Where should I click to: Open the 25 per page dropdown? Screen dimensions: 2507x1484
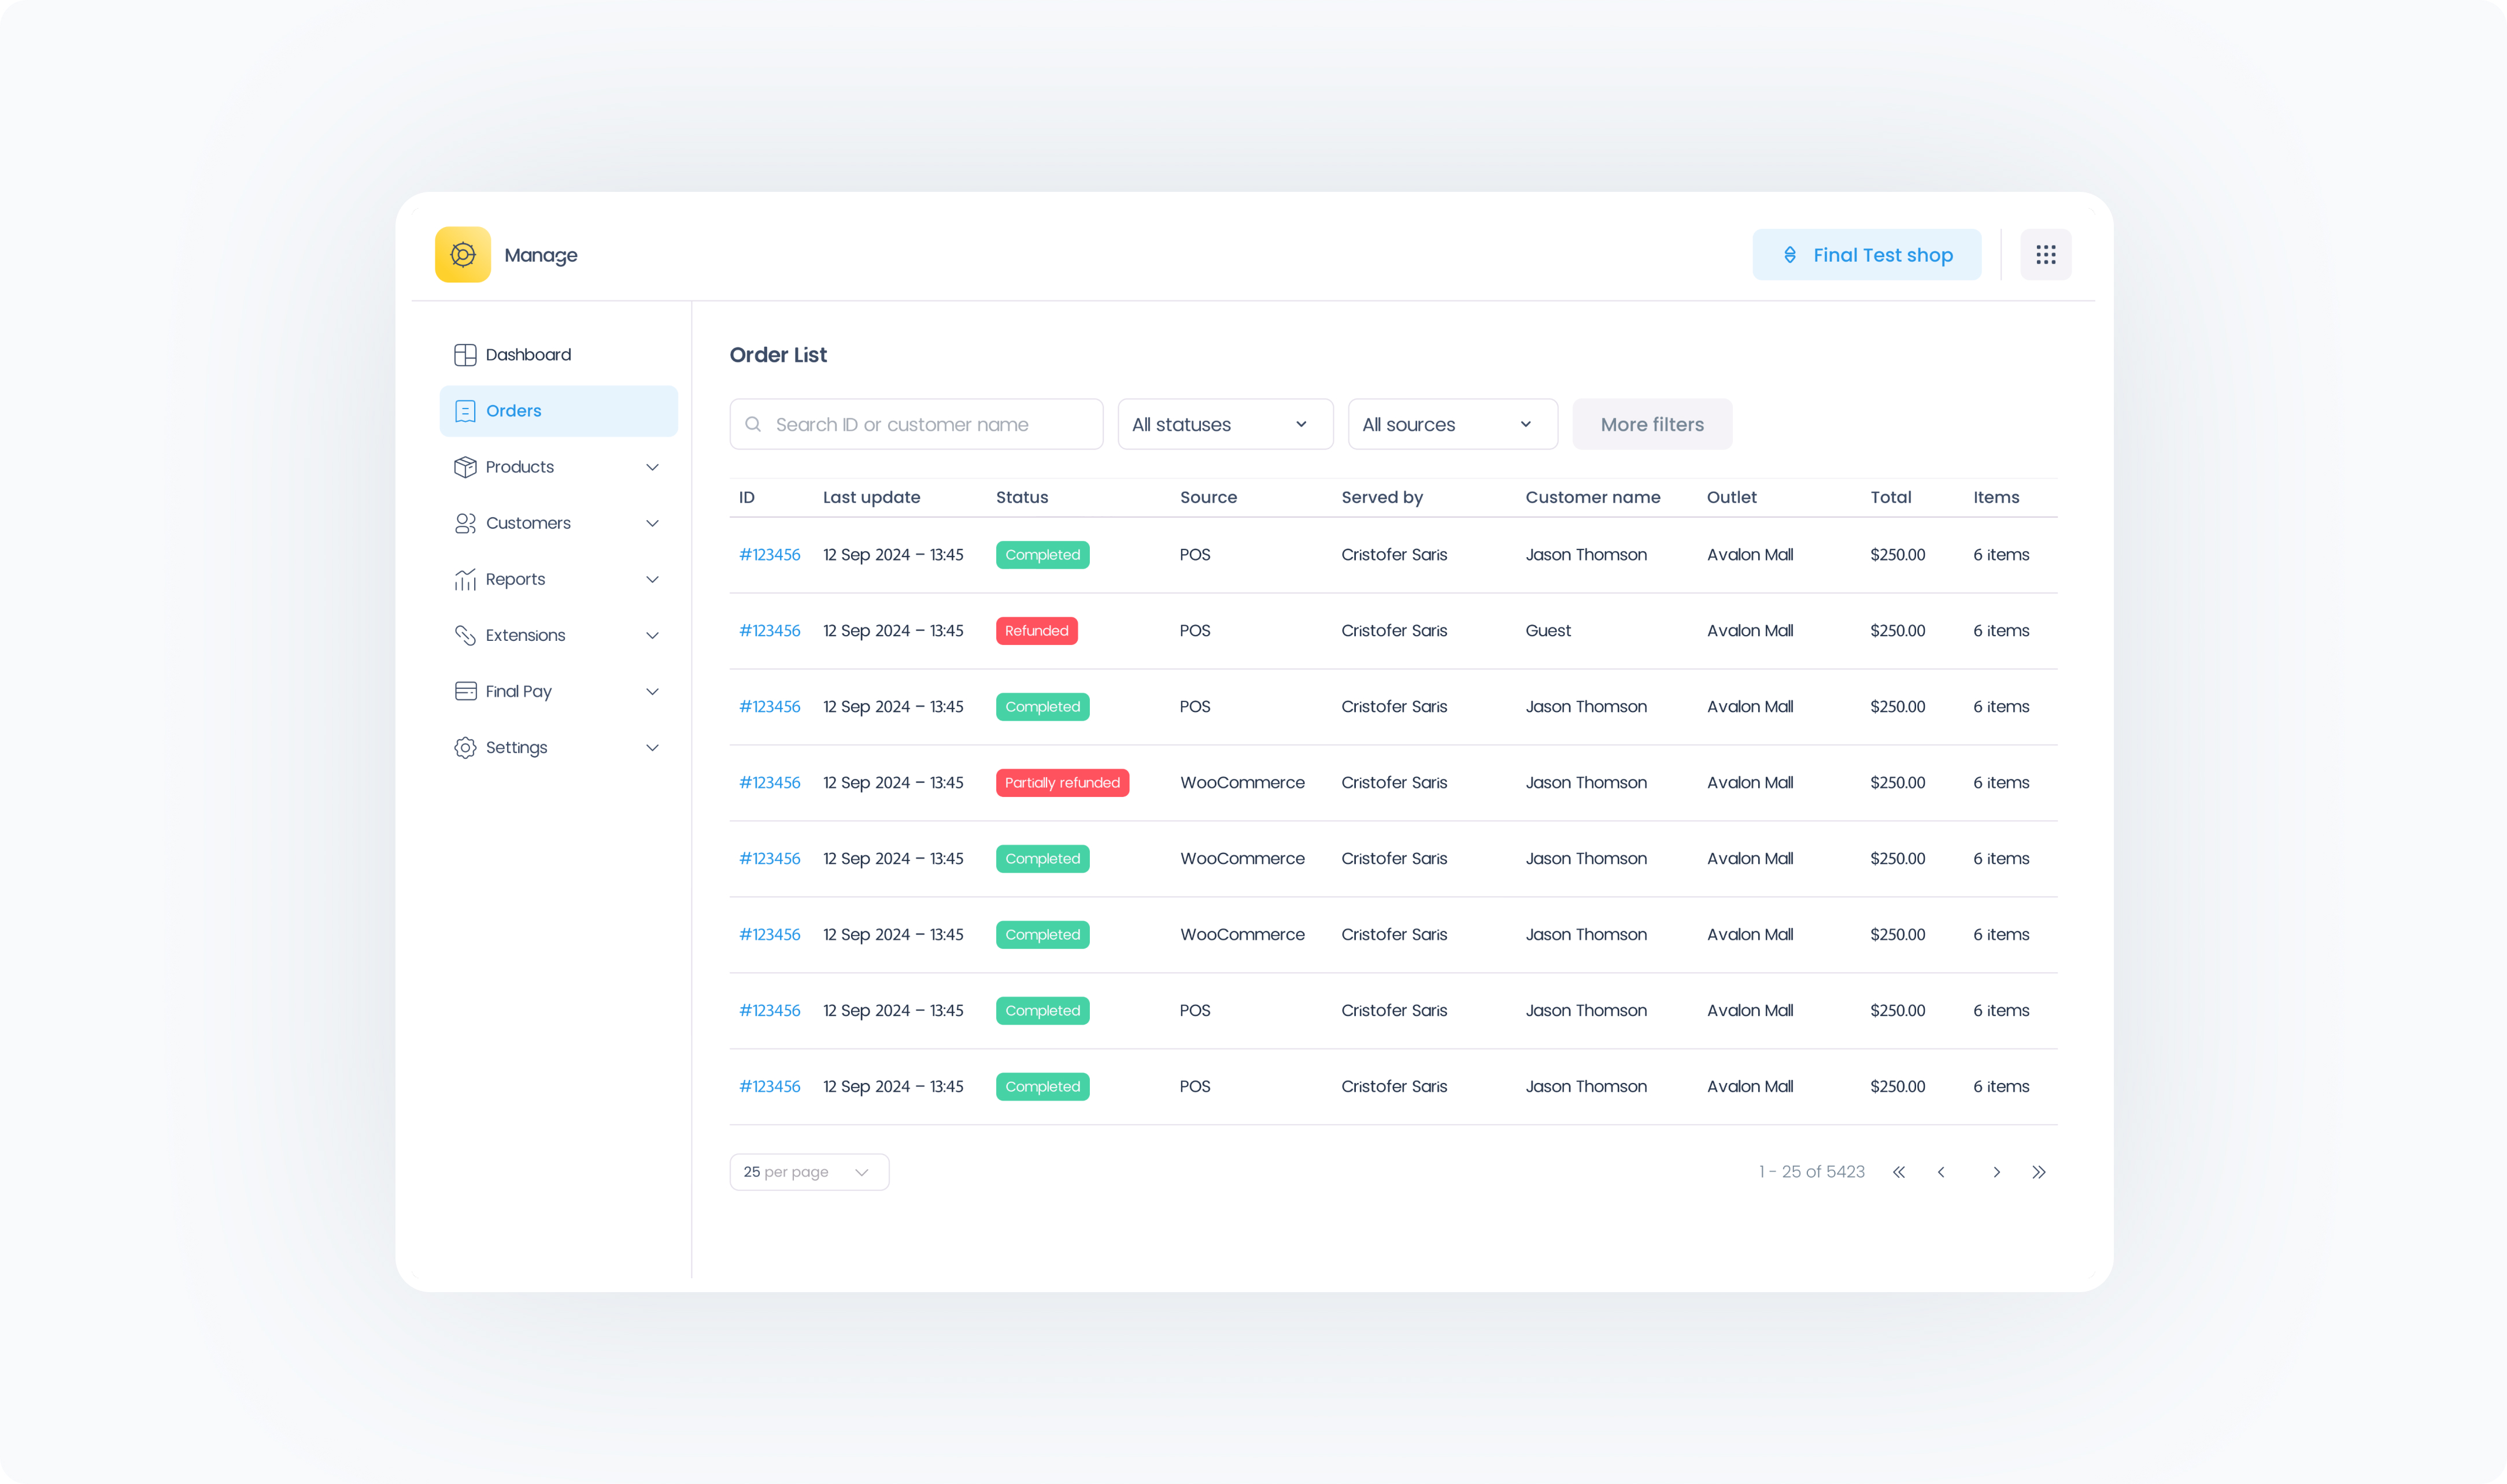coord(808,1172)
